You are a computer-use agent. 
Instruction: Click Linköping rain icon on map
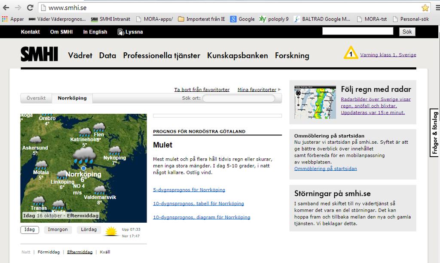pos(62,175)
